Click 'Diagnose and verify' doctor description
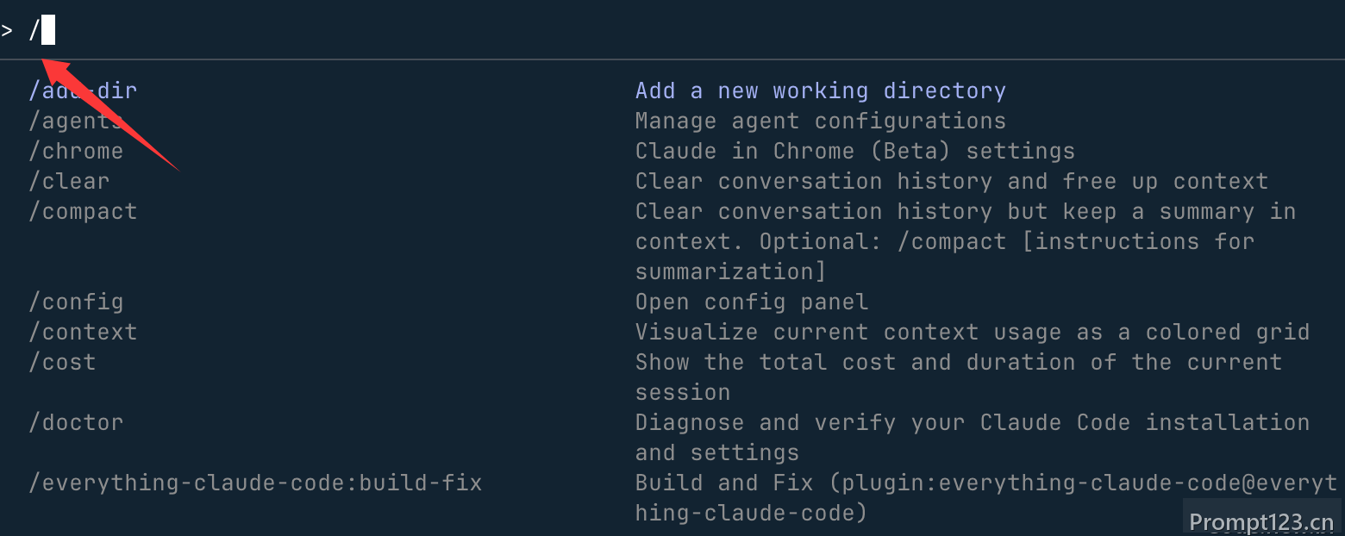The image size is (1345, 536). coord(973,437)
